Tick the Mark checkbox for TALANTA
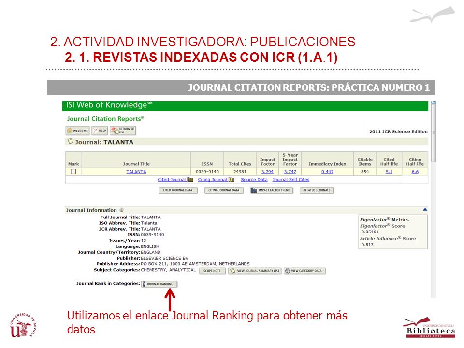This screenshot has width=464, height=348. click(73, 171)
